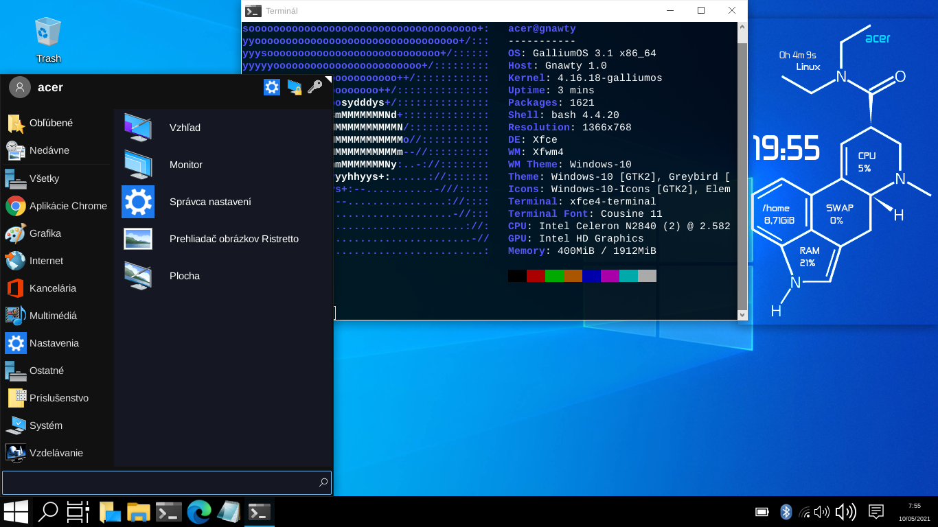938x527 pixels.
Task: Open the Multimédiá category
Action: [x=52, y=316]
